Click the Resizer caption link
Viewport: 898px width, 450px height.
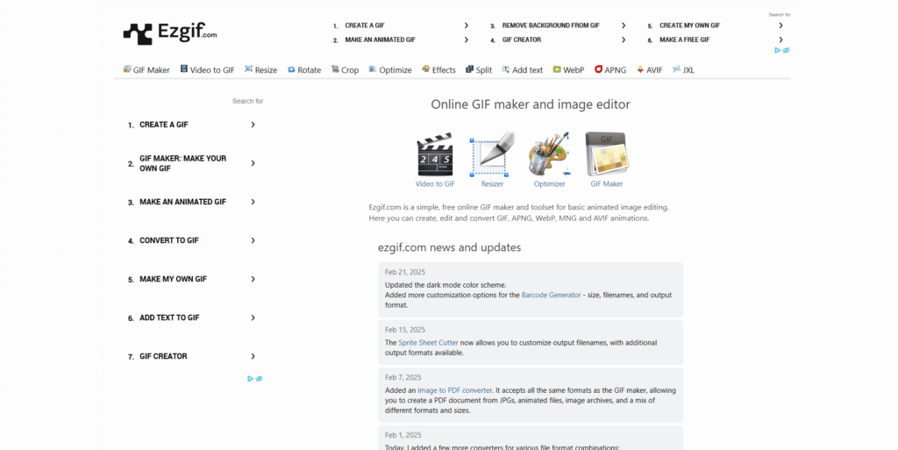(x=492, y=184)
